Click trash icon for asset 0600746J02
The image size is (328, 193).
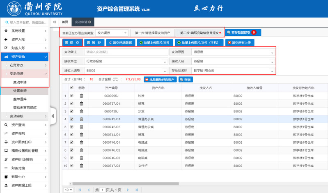(81, 150)
